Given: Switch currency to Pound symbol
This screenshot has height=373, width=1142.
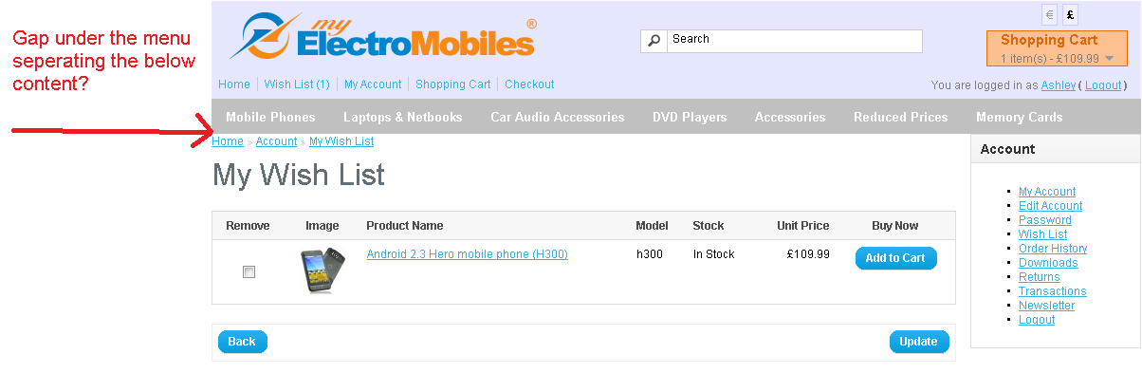Looking at the screenshot, I should click(x=1070, y=15).
